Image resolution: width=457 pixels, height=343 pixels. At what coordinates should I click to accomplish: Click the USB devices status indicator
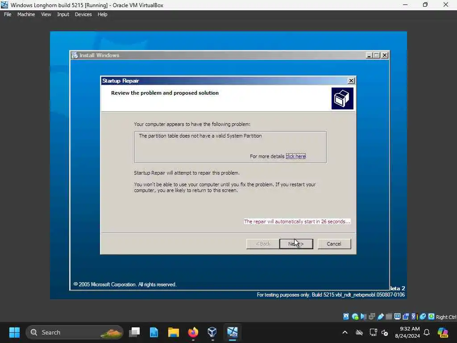(380, 317)
